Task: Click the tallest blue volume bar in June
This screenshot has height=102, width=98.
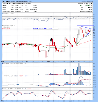Action: [x=79, y=69]
